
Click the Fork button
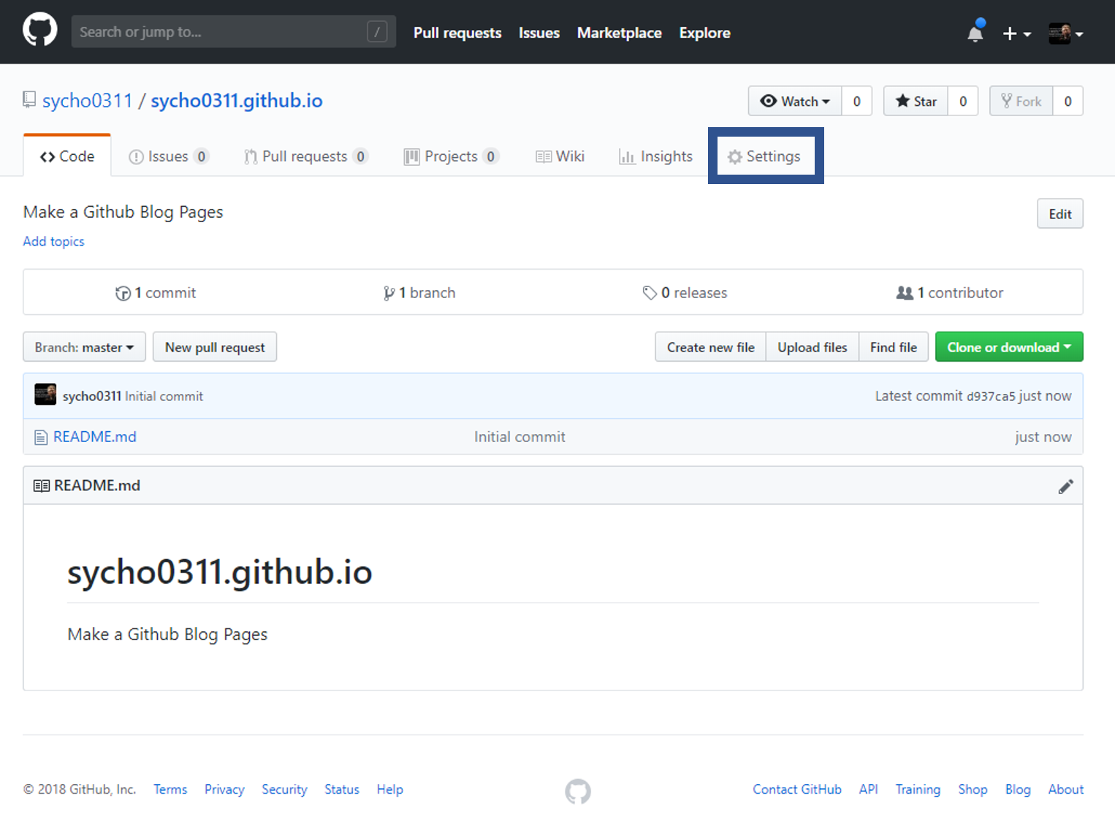point(1021,101)
